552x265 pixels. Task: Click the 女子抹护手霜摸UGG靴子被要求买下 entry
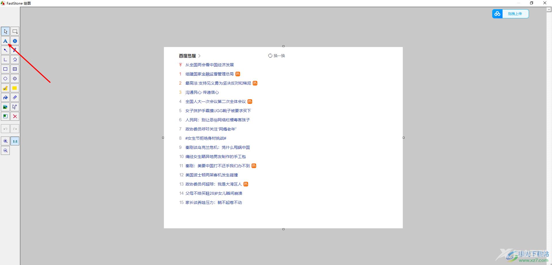point(218,111)
